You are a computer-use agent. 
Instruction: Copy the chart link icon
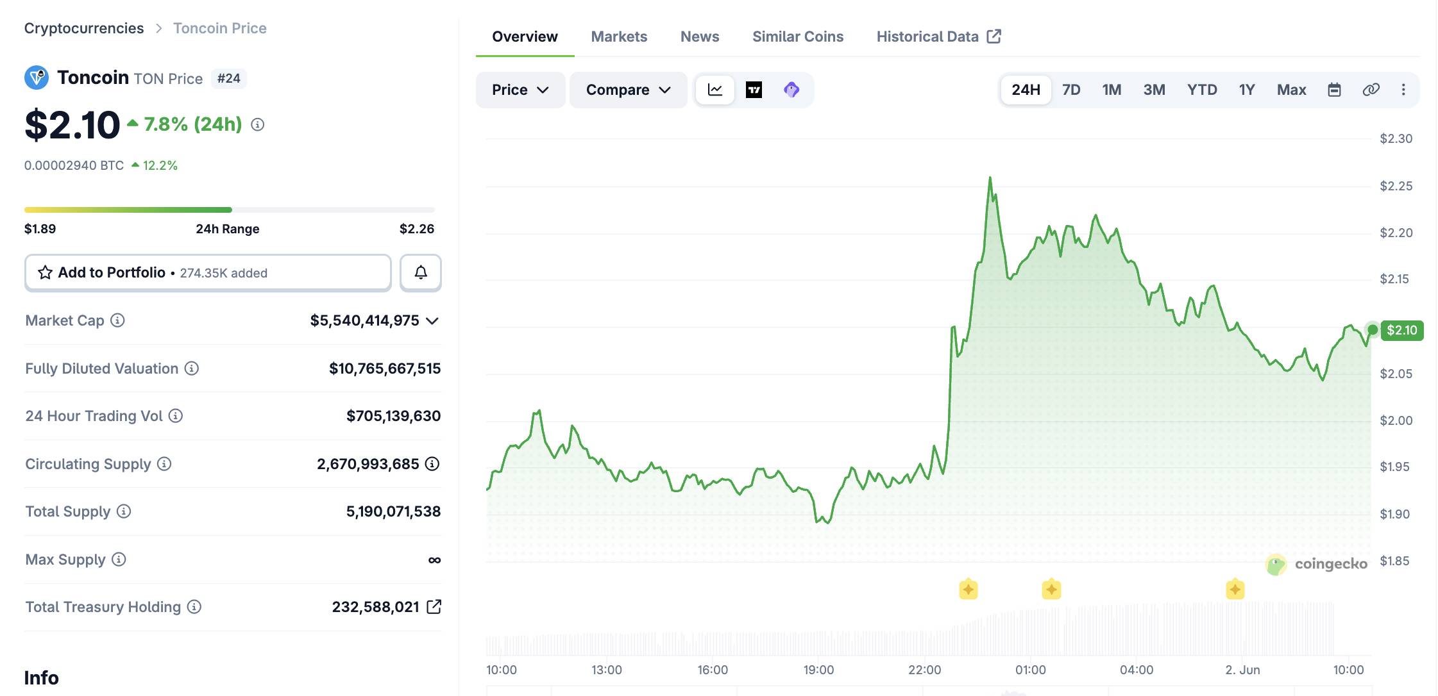point(1371,90)
